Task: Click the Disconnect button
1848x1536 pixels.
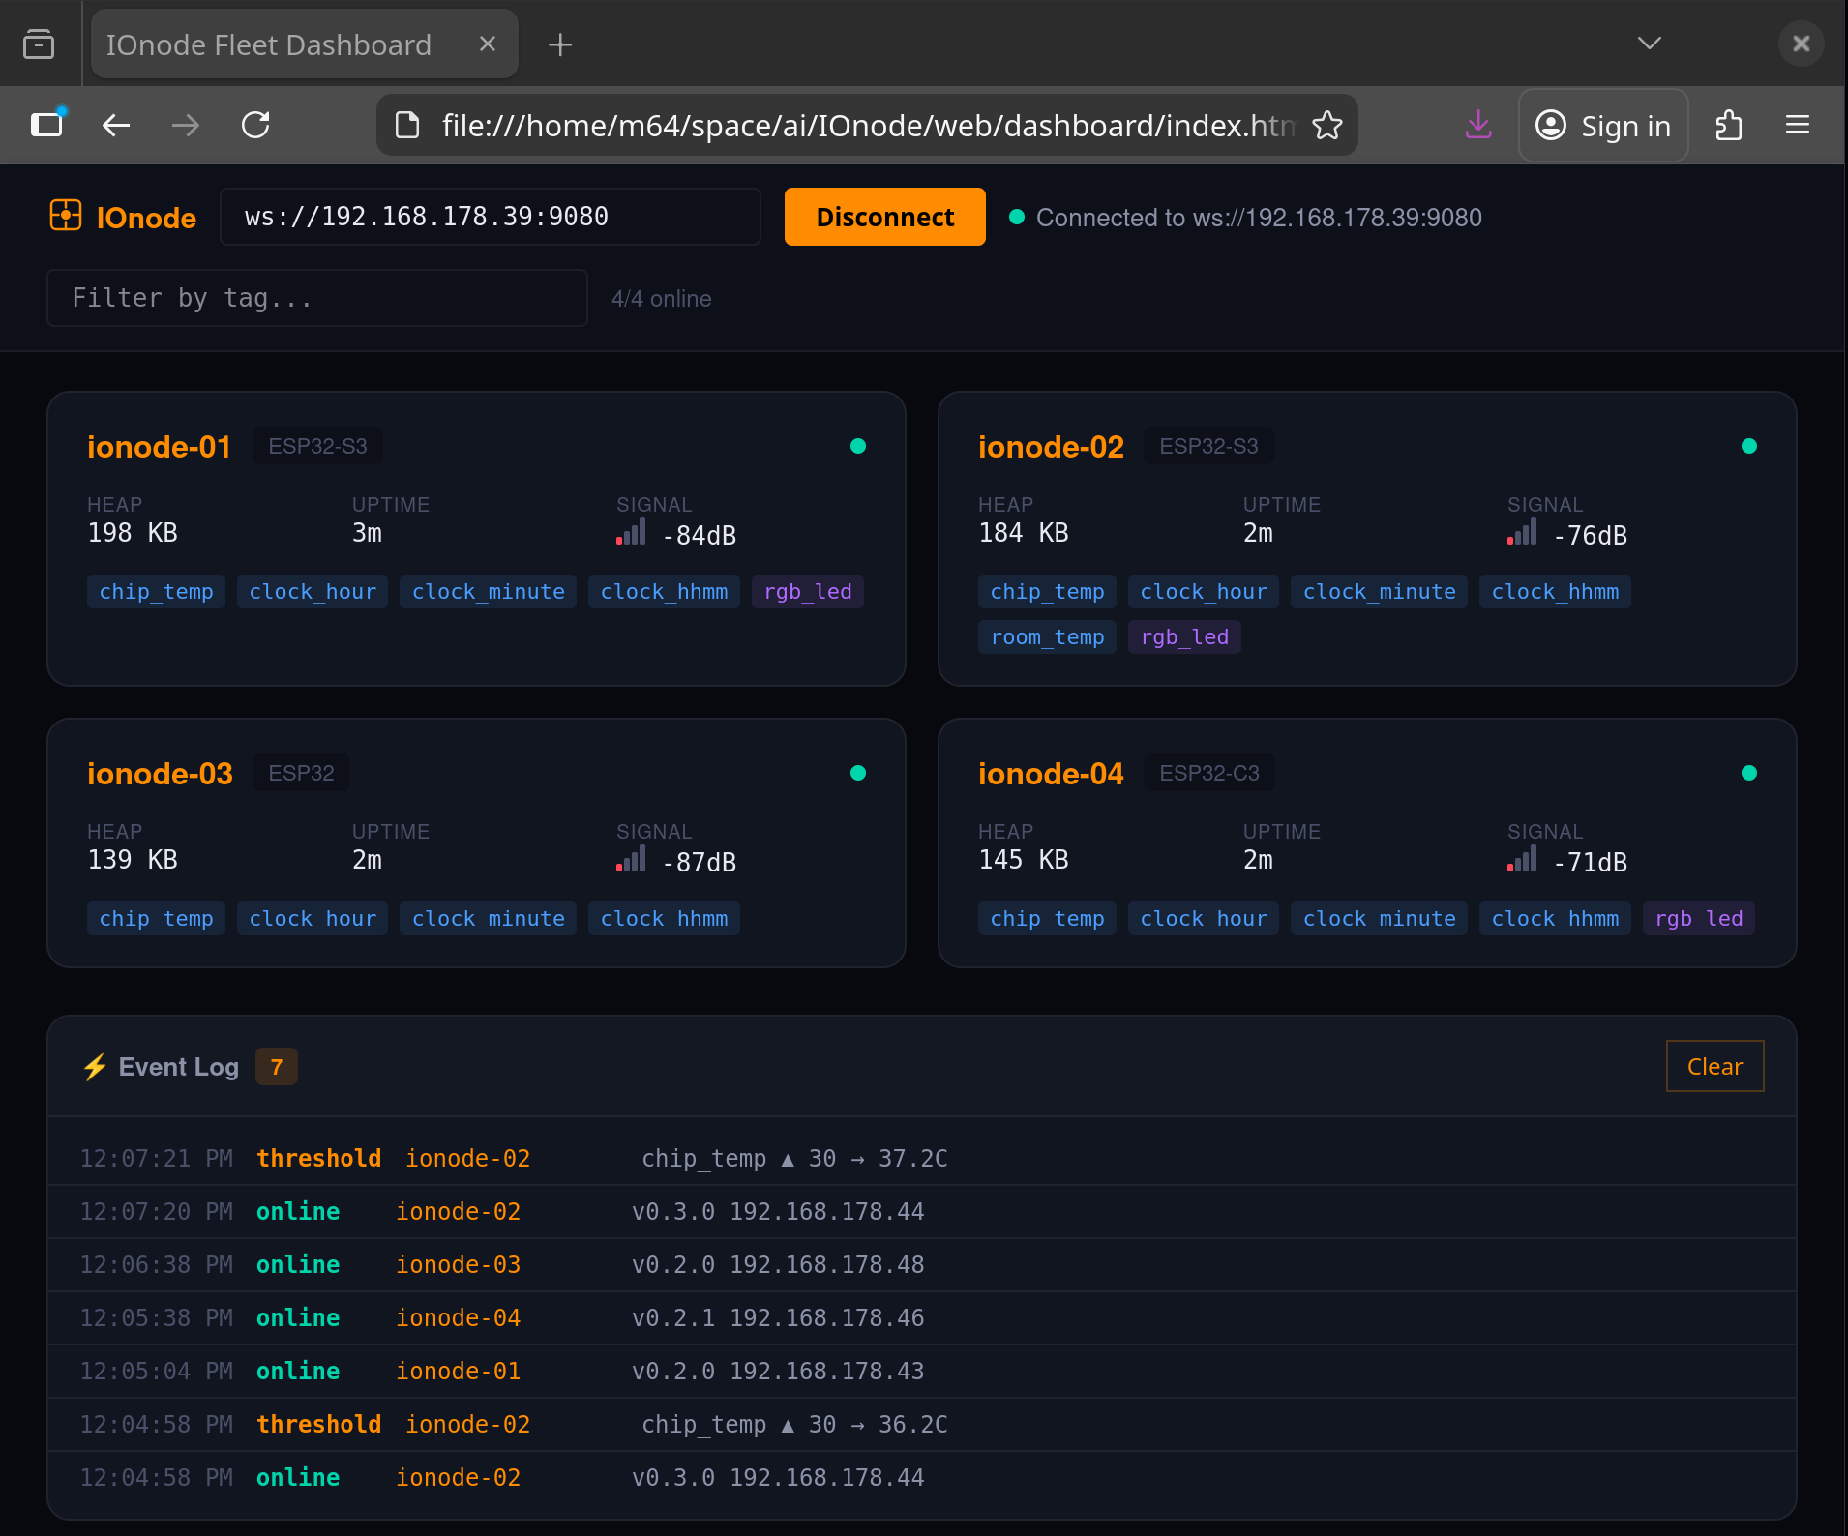Action: pos(883,217)
